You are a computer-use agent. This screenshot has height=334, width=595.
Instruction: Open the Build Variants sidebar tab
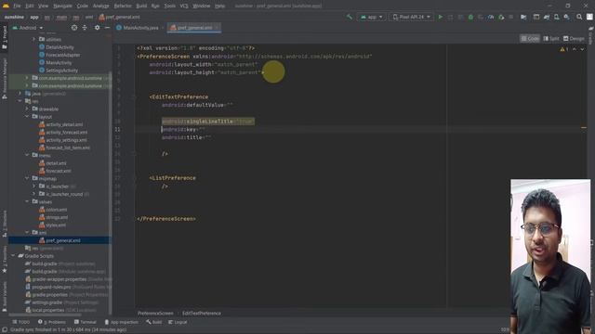point(4,296)
